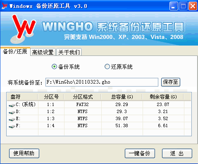Select the E: drive label
198x164 pixels.
18,118
